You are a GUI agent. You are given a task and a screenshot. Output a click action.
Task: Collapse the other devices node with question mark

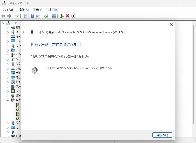point(8,100)
